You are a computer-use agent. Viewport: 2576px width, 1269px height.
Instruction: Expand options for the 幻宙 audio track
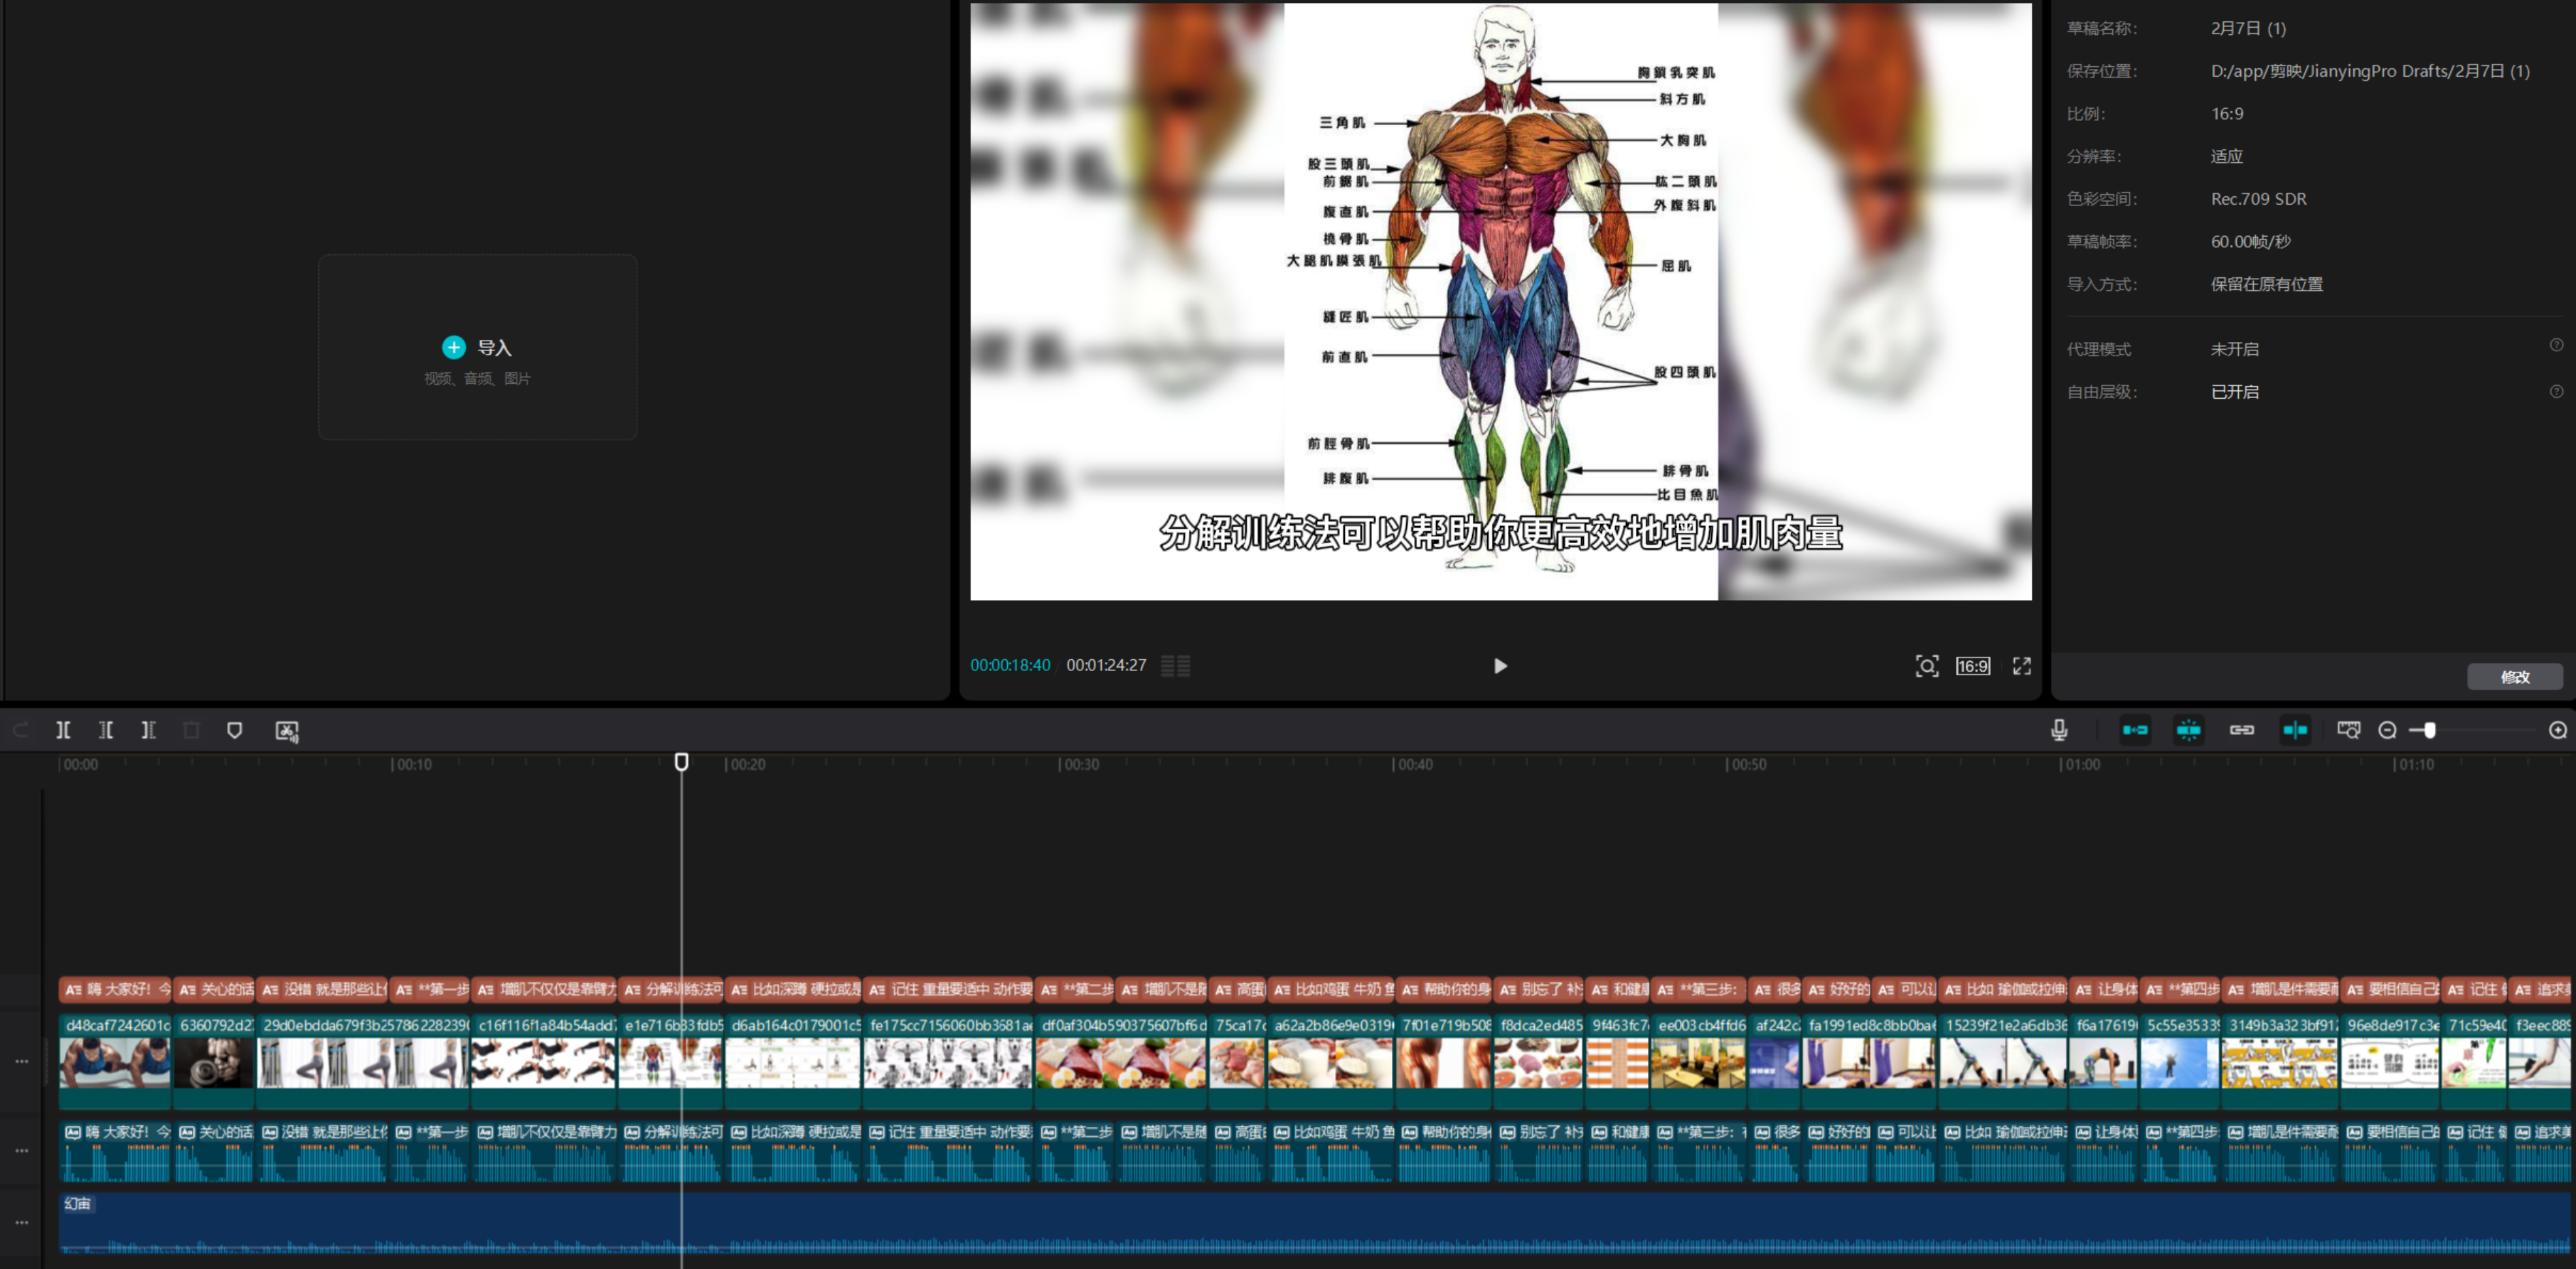click(x=21, y=1222)
